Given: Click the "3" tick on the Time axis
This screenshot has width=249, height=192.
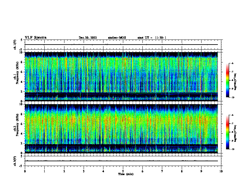Looking at the screenshot, I should tap(84, 171).
